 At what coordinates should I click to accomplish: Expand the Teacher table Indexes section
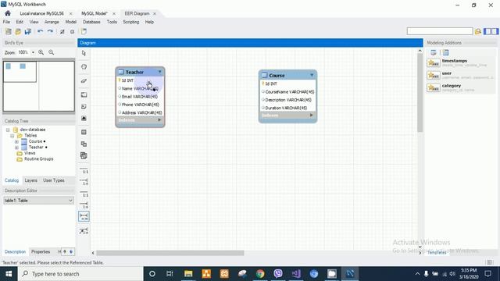[159, 119]
